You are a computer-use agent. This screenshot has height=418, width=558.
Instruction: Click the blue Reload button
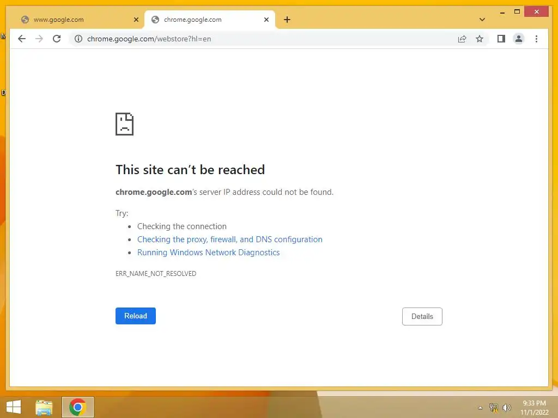(136, 316)
